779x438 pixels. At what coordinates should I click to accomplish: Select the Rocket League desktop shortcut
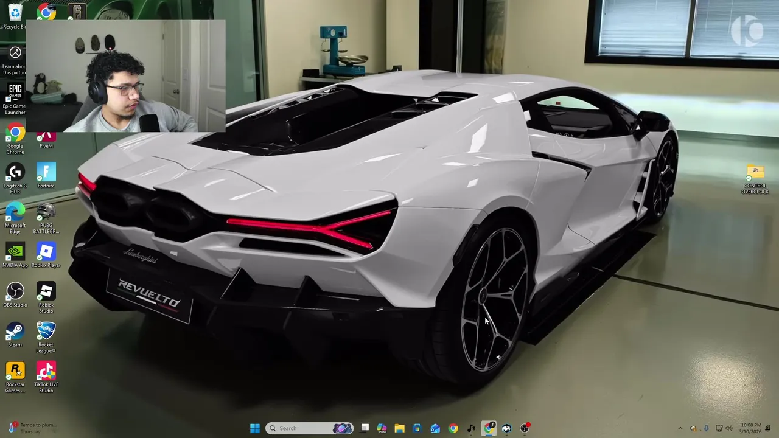46,338
